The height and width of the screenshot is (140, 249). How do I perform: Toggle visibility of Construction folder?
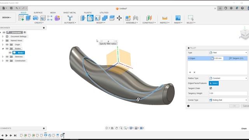[x=7, y=61]
